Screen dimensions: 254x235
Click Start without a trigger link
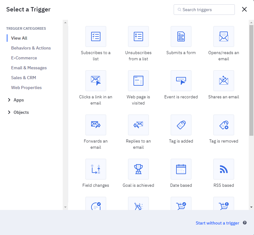218,223
